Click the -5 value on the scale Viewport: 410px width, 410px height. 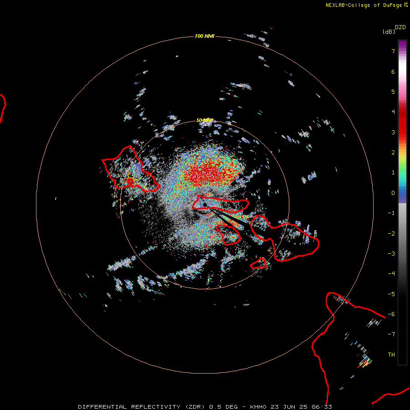coord(391,294)
